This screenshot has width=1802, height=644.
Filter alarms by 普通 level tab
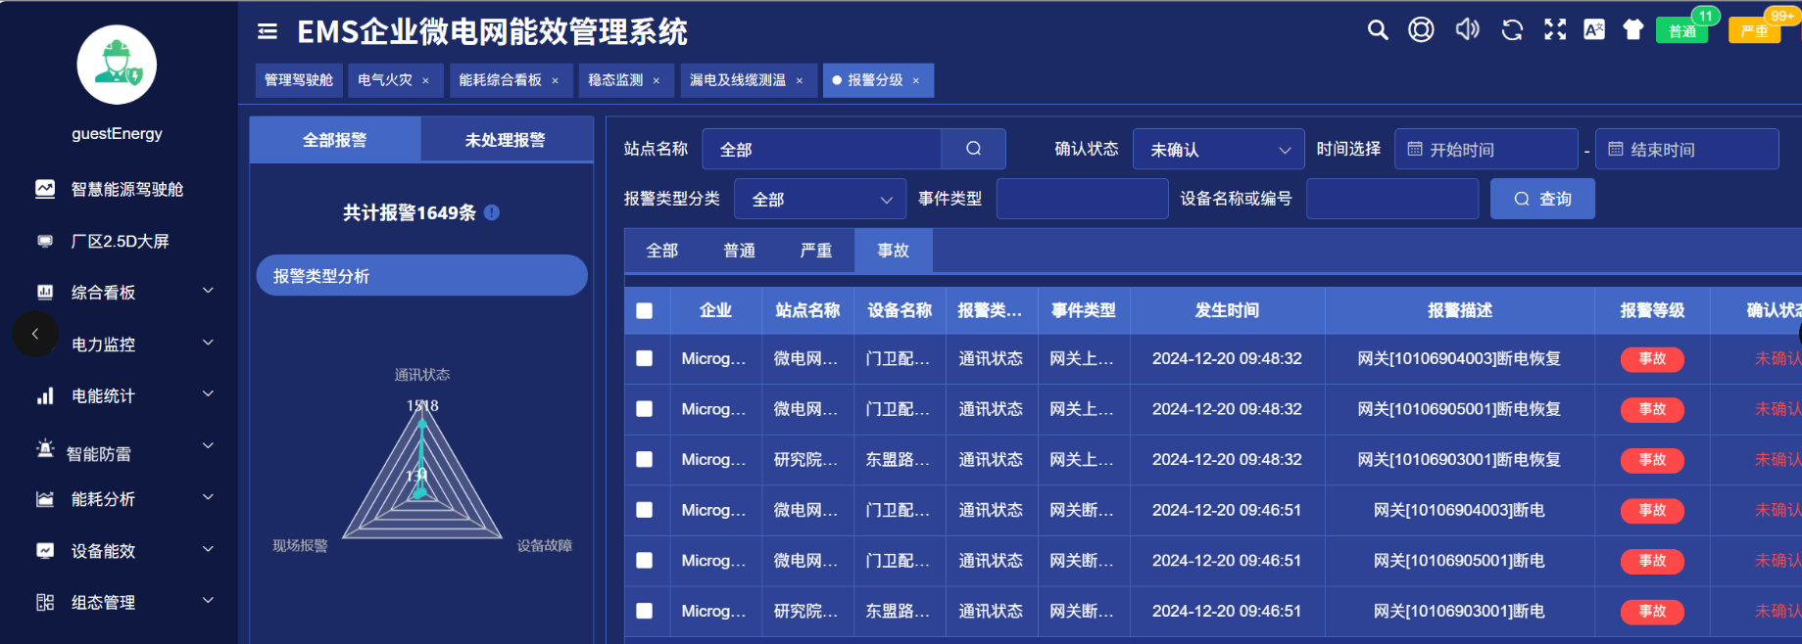click(x=739, y=251)
